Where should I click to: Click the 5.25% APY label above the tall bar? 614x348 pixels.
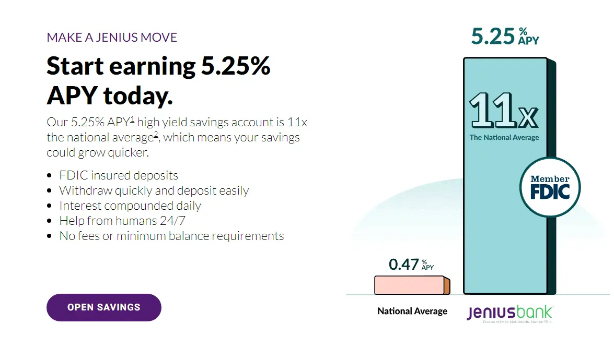click(x=504, y=37)
